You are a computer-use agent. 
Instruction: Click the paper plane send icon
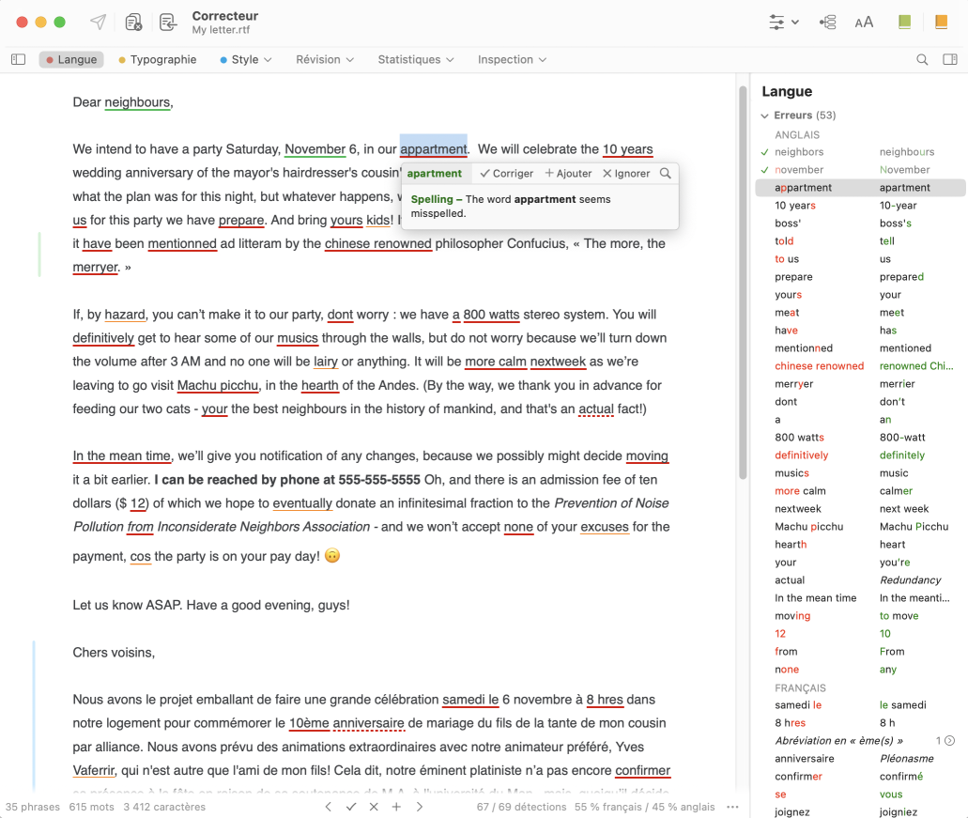pyautogui.click(x=98, y=23)
